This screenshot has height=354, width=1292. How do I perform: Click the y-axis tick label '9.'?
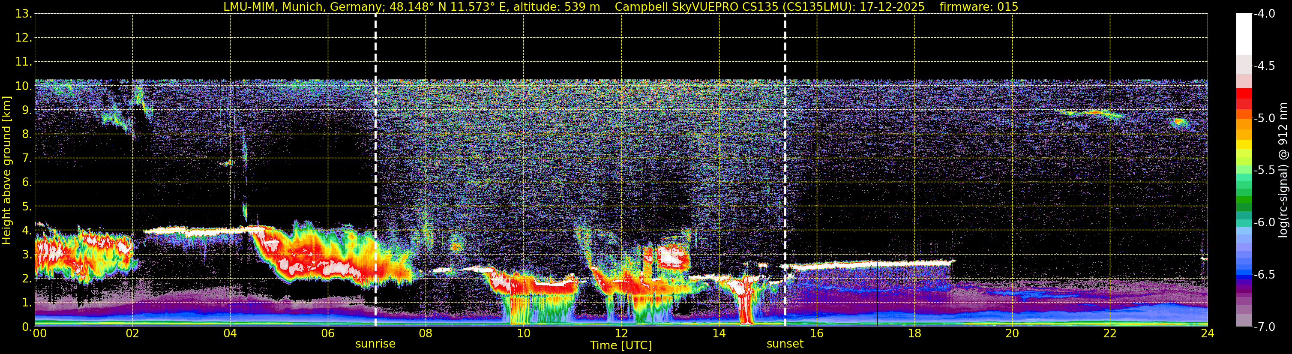pyautogui.click(x=27, y=110)
